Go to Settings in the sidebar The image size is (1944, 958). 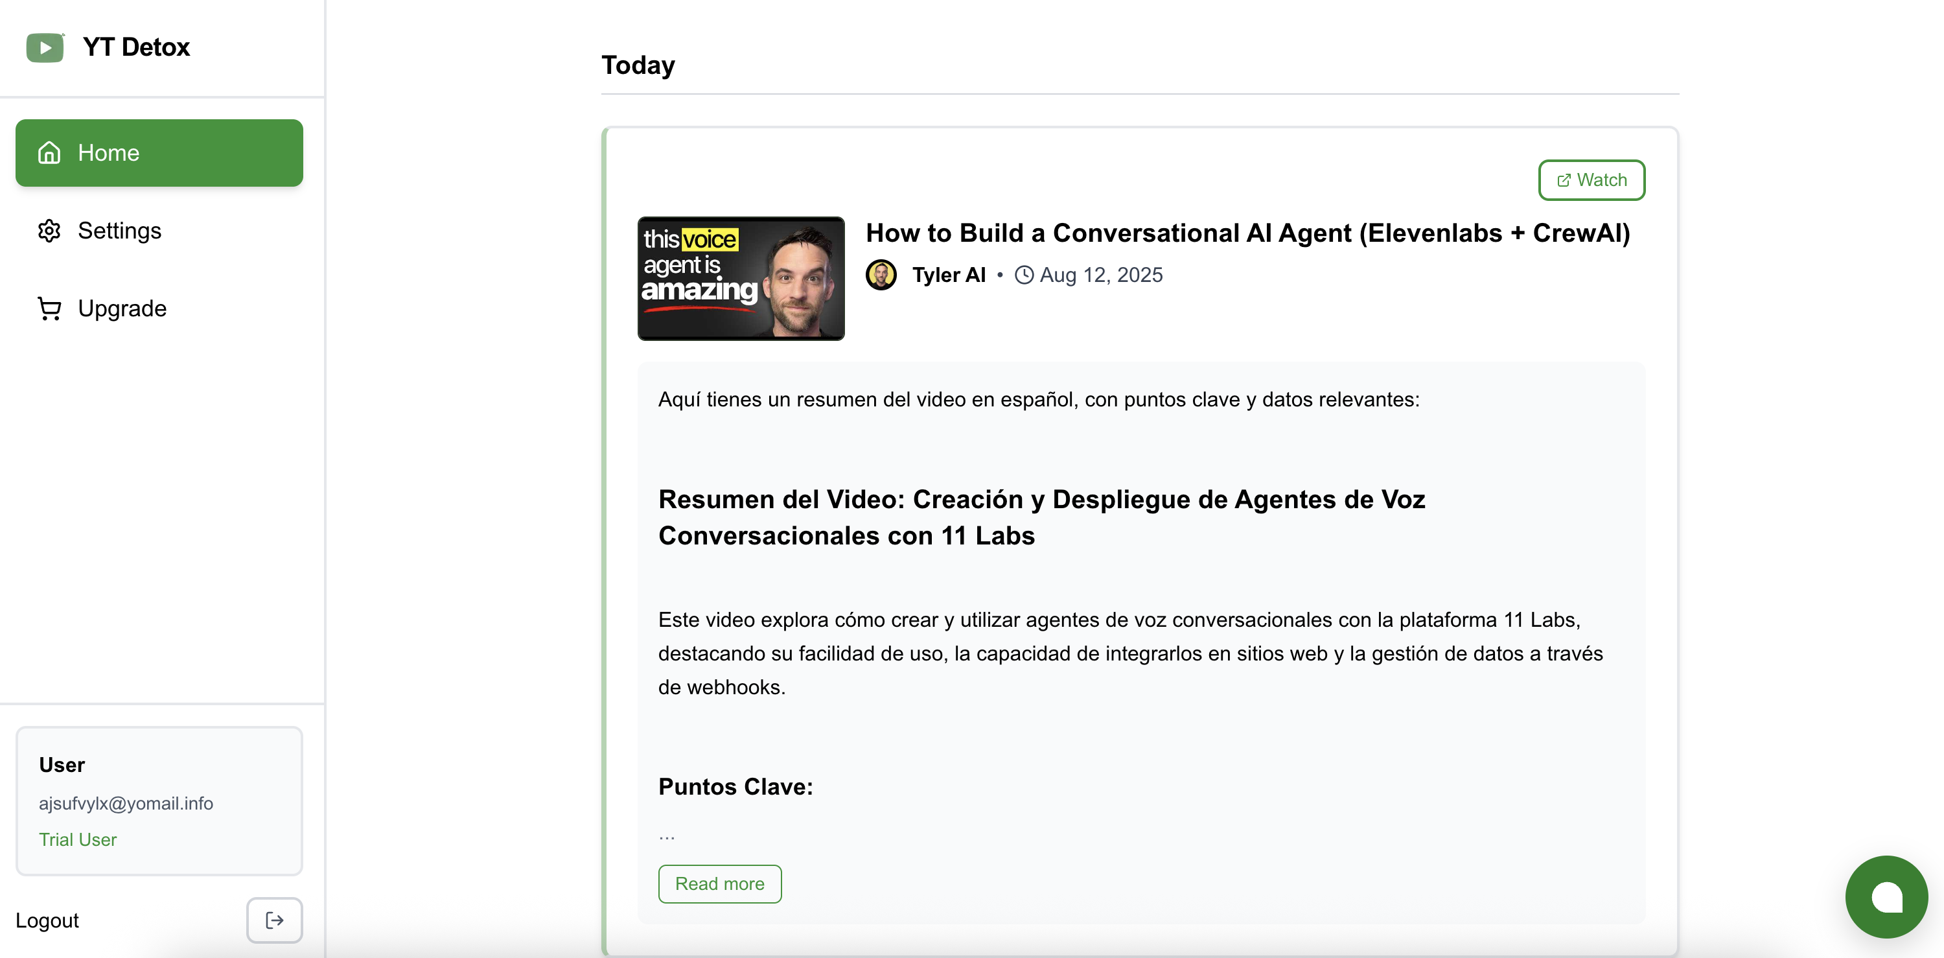(x=119, y=230)
